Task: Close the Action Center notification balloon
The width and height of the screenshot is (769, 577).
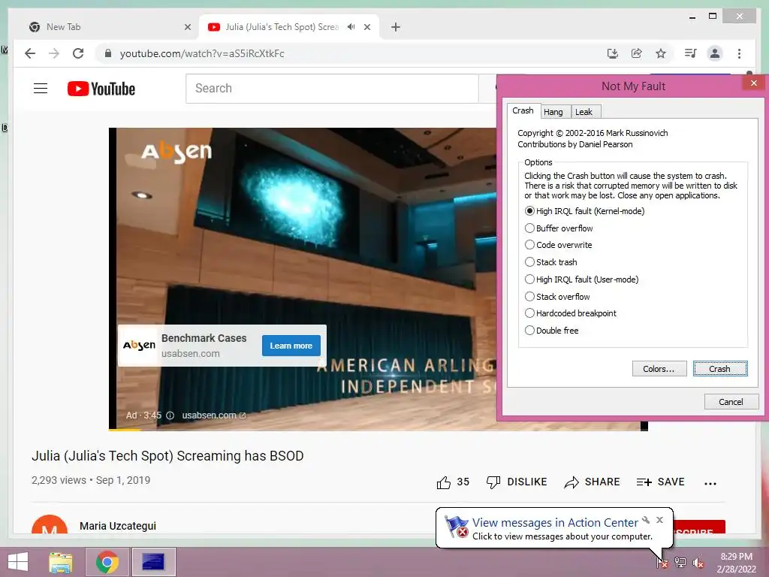Action: (659, 520)
